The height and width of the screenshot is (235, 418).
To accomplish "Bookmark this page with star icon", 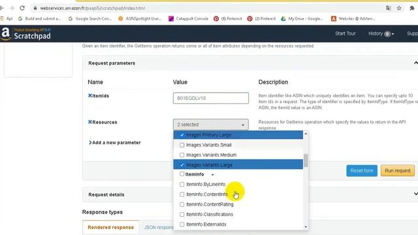I will click(399, 8).
